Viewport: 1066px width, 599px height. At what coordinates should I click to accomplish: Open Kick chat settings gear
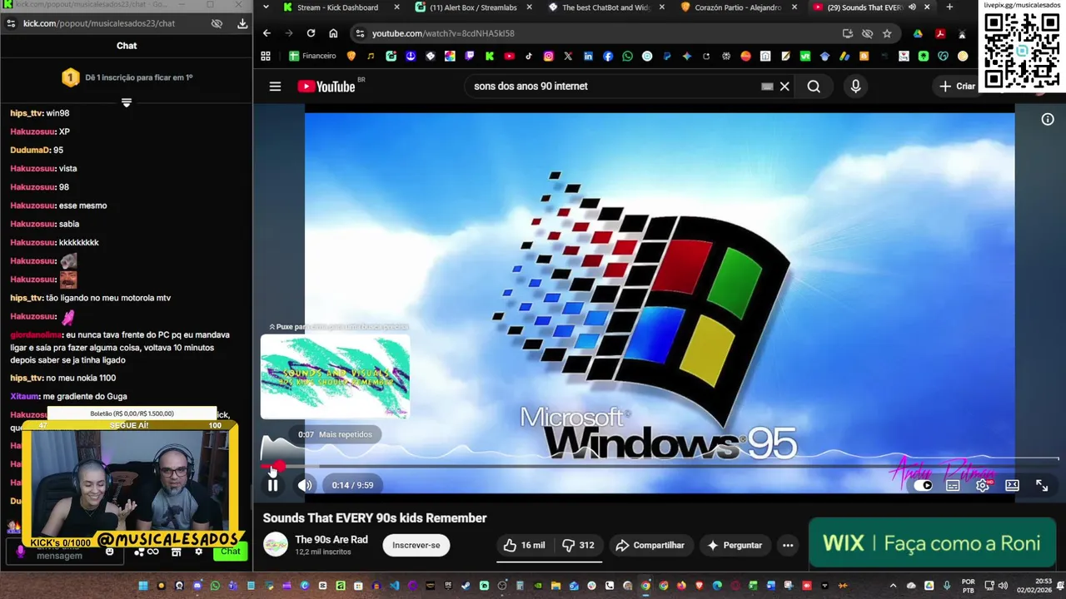(198, 552)
